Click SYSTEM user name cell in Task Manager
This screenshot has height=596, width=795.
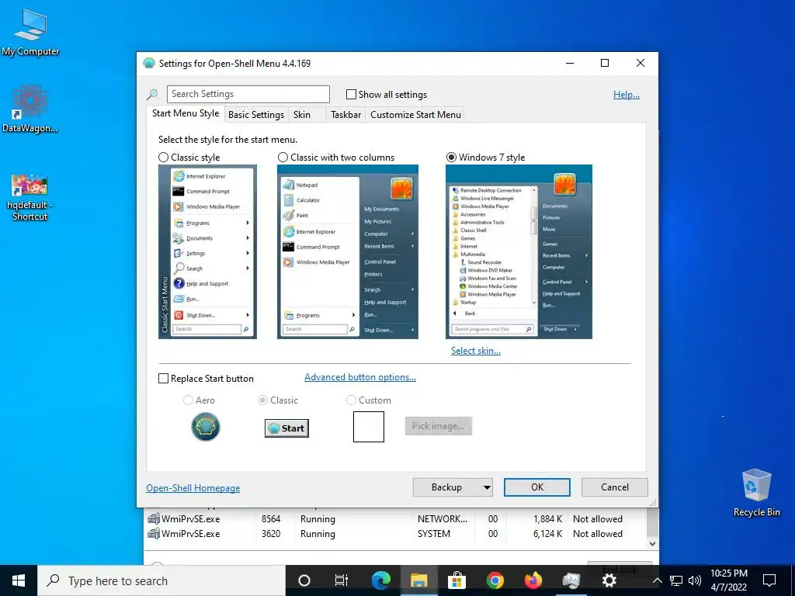coord(433,534)
